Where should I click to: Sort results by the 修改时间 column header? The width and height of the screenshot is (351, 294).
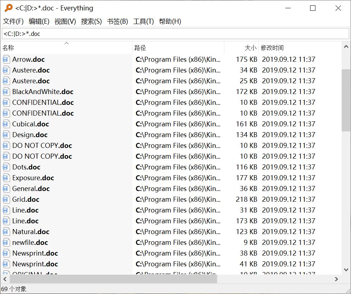click(x=300, y=48)
